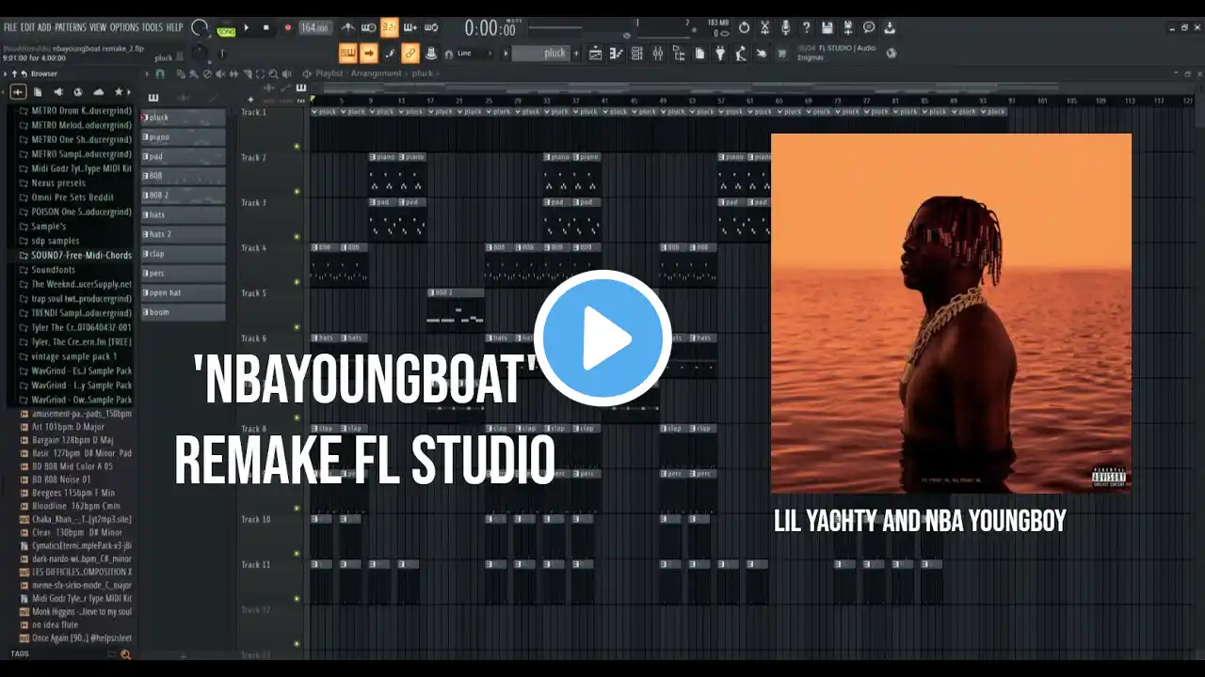Enable the highlighted arrow toolbar button

368,54
